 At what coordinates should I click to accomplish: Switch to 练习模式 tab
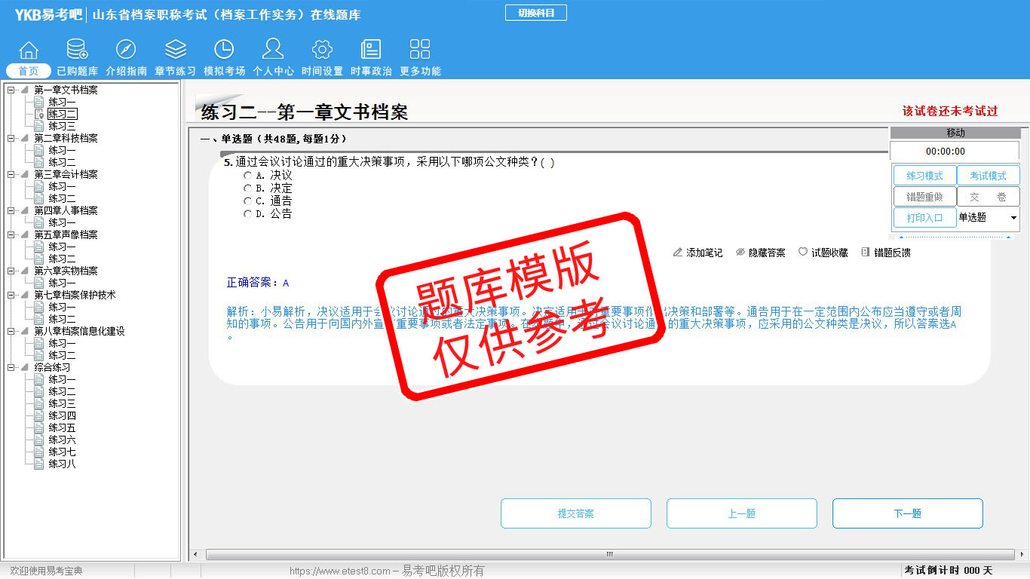pos(924,176)
